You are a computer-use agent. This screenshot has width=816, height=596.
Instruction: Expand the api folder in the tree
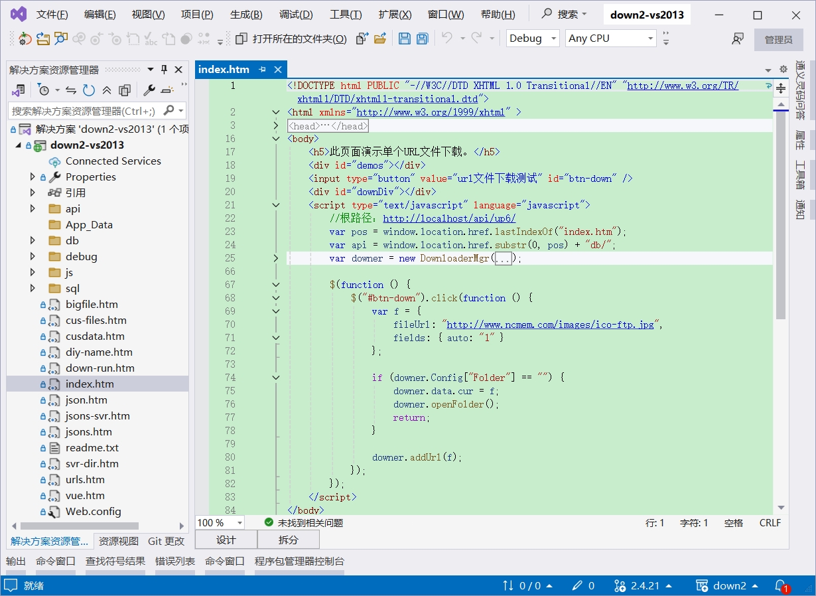pos(33,209)
